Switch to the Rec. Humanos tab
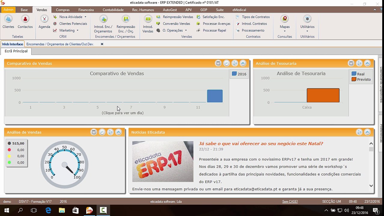The image size is (384, 216). point(143,10)
